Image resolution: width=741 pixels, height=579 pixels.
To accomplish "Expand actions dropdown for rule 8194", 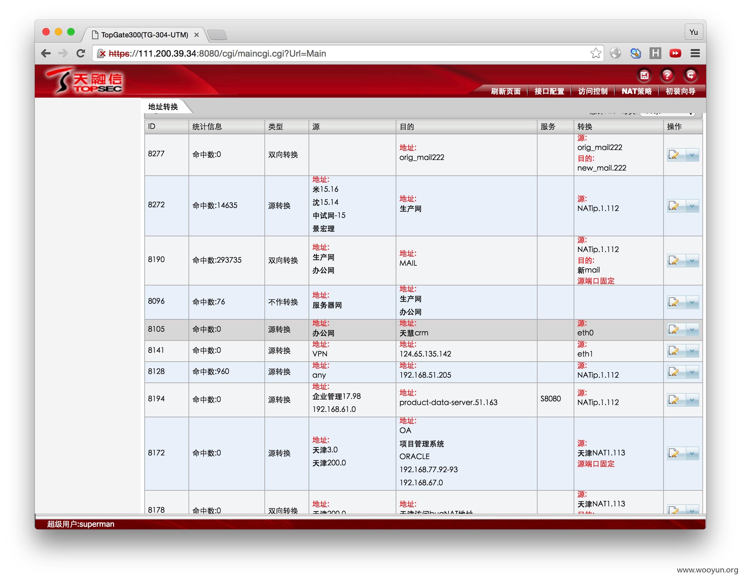I will pyautogui.click(x=692, y=400).
